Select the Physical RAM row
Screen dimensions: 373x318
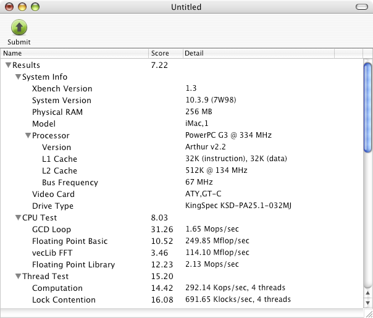pos(182,112)
